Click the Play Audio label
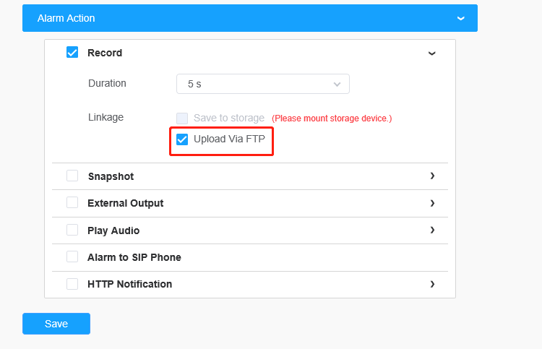 [x=113, y=230]
